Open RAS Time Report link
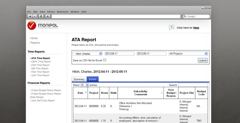Screen dimensions: 240x123 (x=40, y=72)
